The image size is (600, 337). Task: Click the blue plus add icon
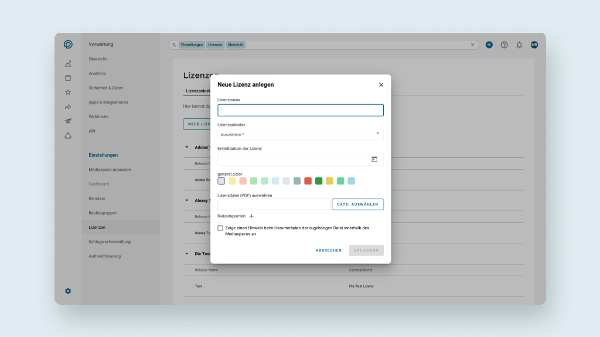click(489, 44)
